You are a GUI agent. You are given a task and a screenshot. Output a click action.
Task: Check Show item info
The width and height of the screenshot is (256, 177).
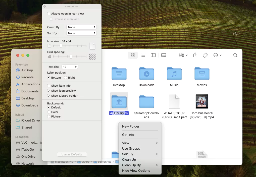tap(48, 85)
